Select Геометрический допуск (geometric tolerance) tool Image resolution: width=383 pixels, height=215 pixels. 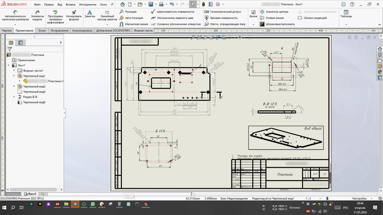click(226, 12)
